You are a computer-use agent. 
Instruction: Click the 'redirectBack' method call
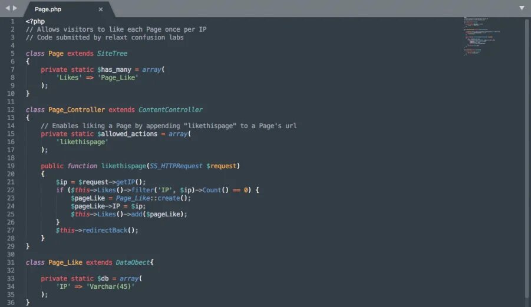click(105, 231)
